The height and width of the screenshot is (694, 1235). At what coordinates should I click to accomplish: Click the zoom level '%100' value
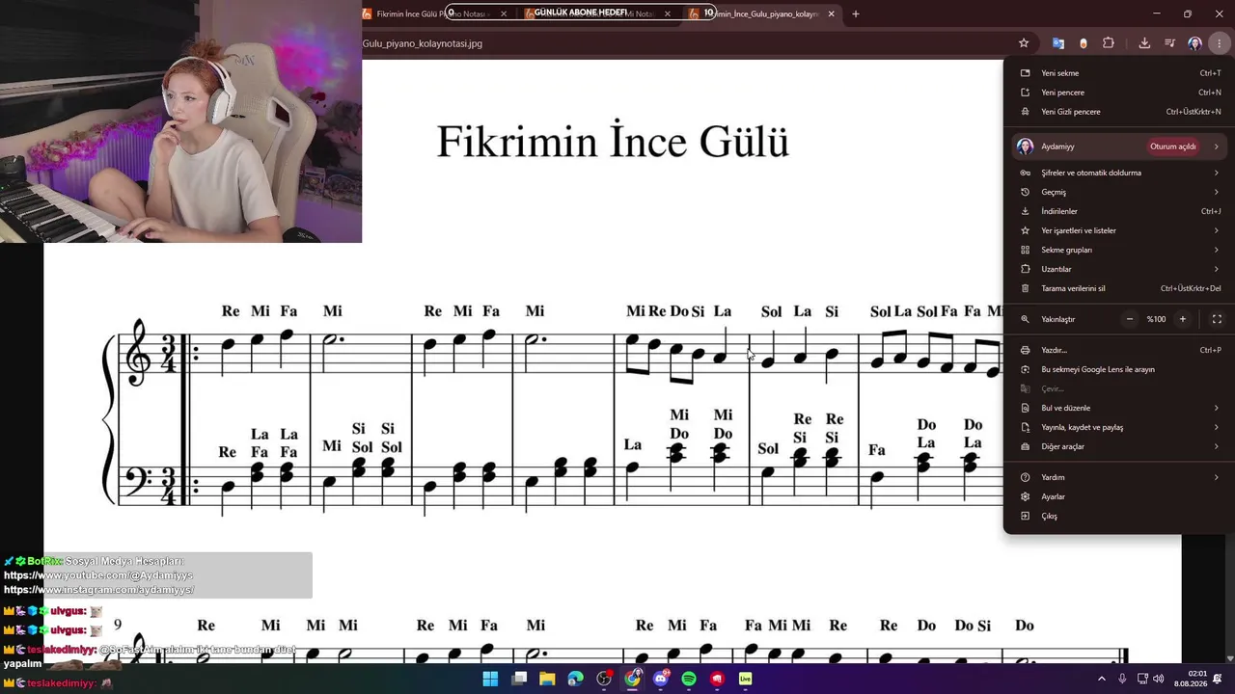(x=1156, y=319)
